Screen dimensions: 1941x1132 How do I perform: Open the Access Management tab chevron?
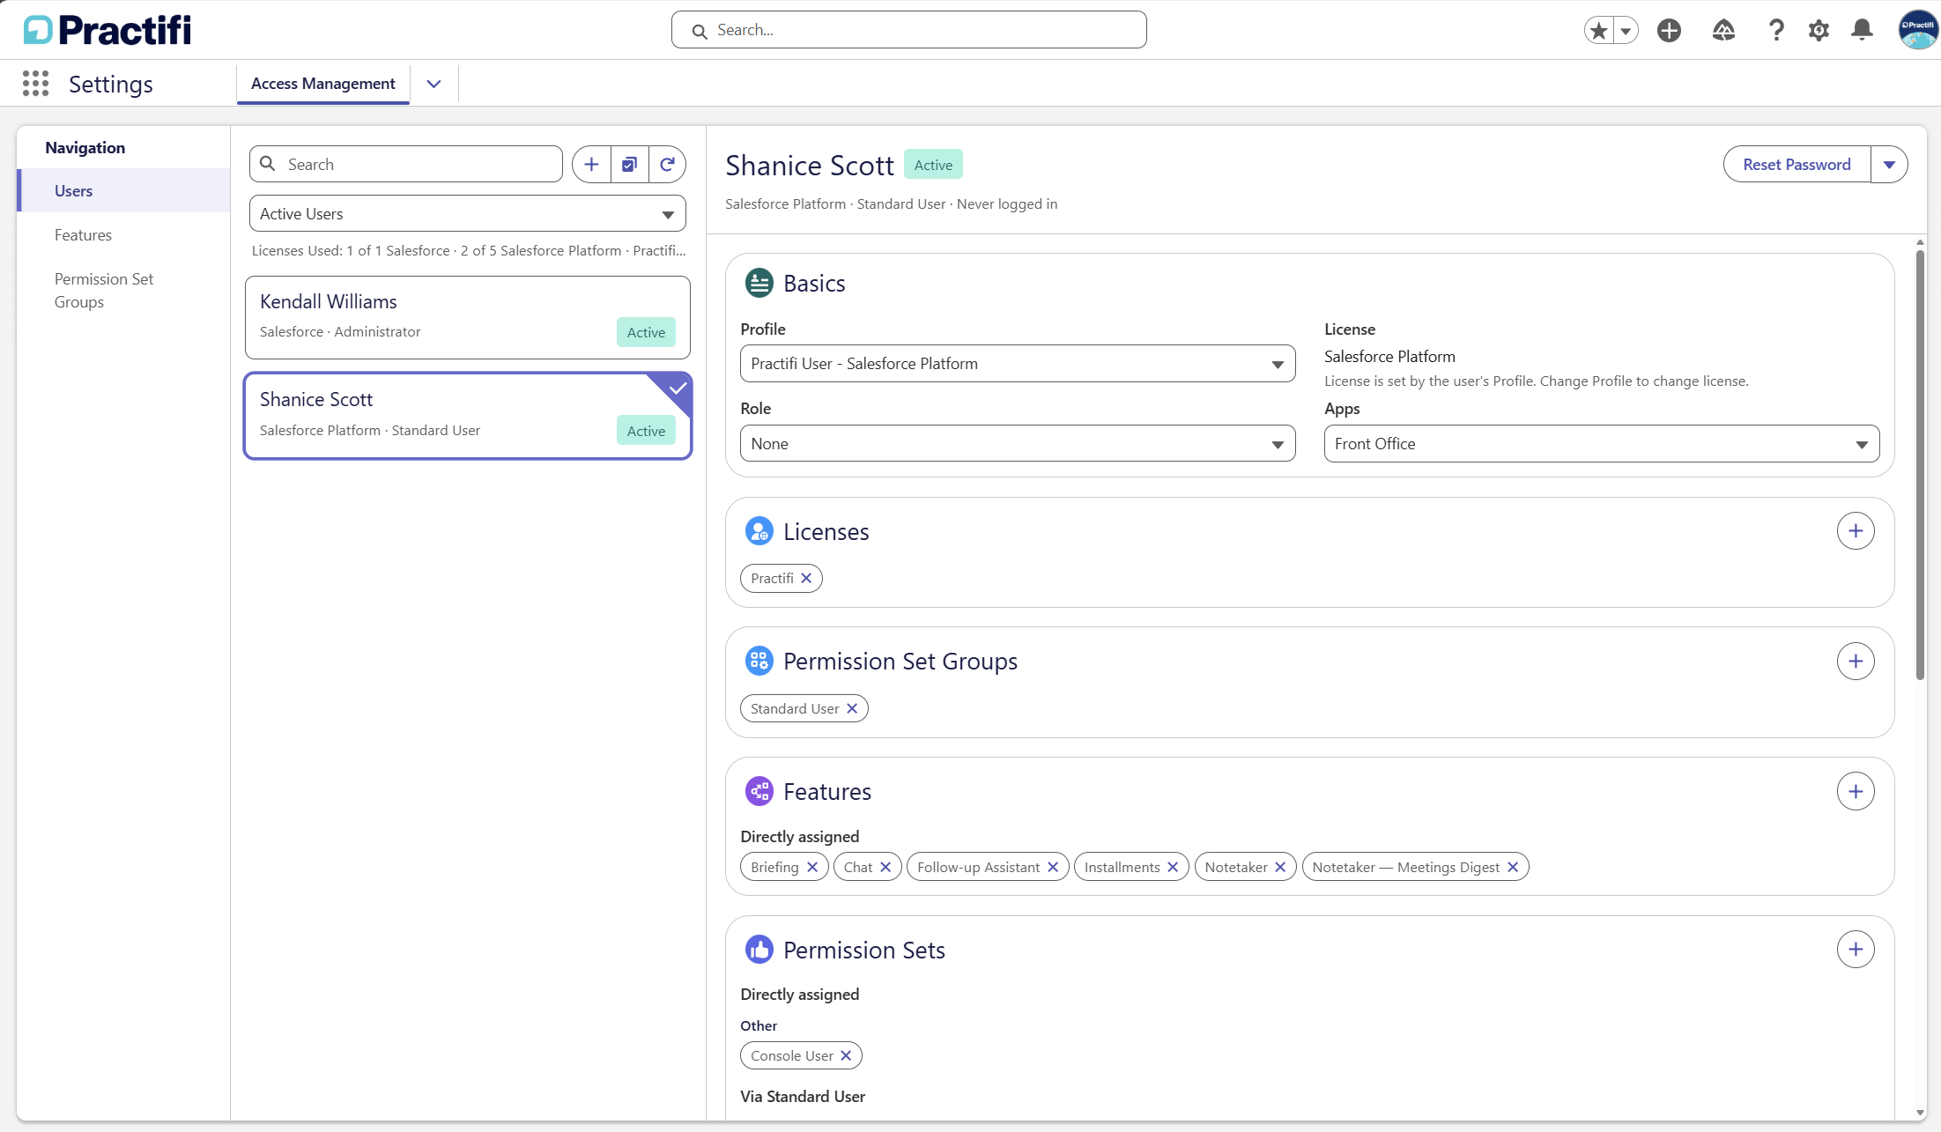pyautogui.click(x=433, y=84)
